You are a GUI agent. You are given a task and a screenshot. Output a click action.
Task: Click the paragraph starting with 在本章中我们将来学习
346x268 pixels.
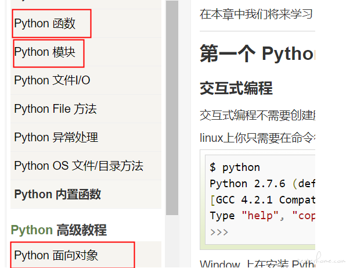pyautogui.click(x=256, y=14)
